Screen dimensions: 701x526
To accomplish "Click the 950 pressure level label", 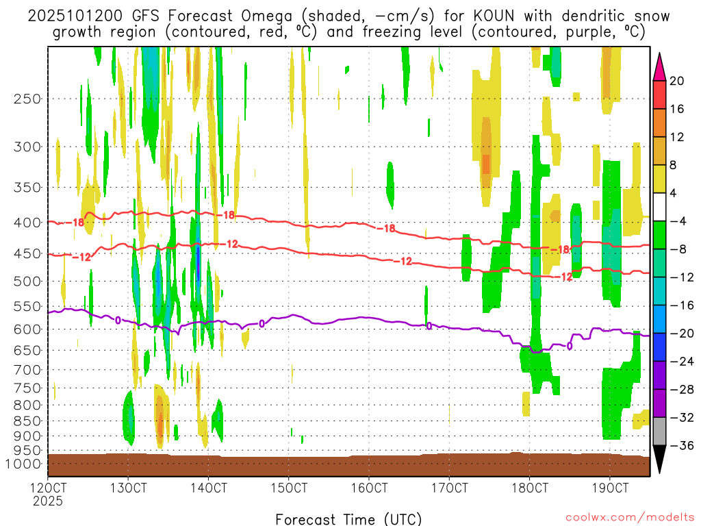I will [27, 451].
